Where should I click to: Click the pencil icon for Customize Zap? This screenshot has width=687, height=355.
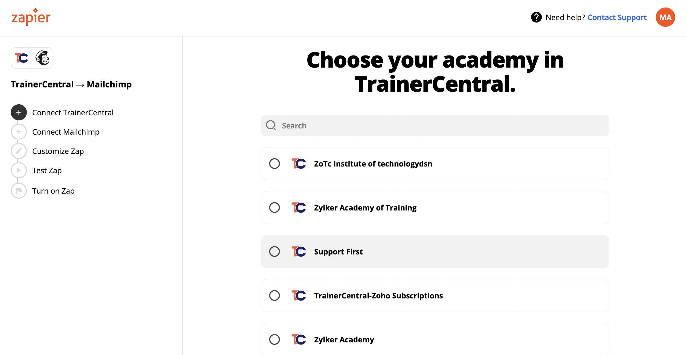pos(19,151)
